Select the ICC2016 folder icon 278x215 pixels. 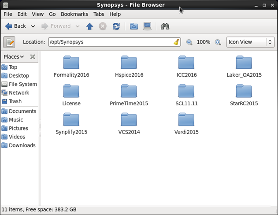pos(186,63)
